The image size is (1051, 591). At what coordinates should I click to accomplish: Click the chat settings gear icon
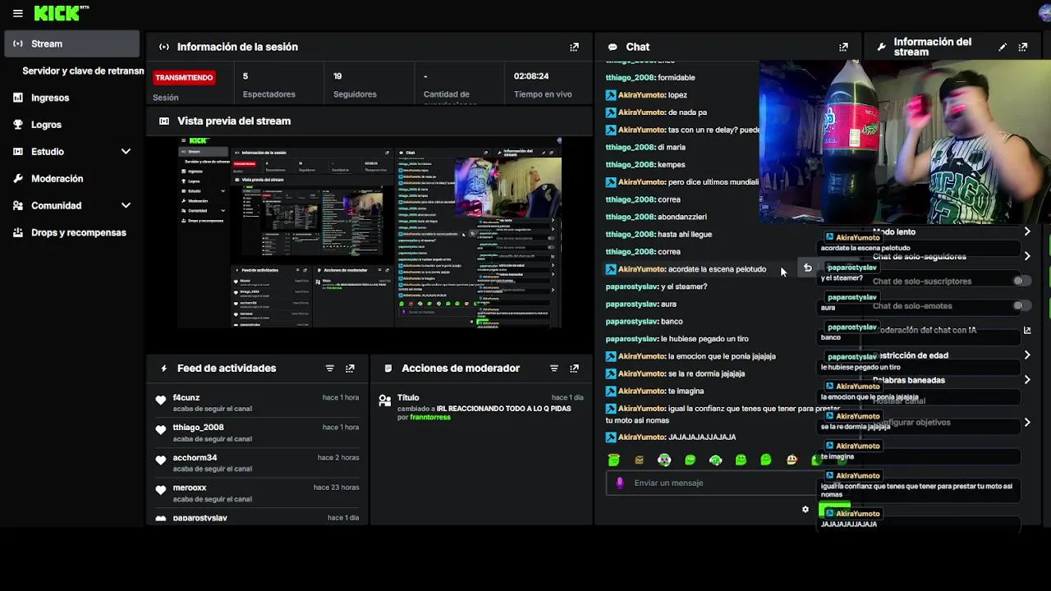(805, 510)
